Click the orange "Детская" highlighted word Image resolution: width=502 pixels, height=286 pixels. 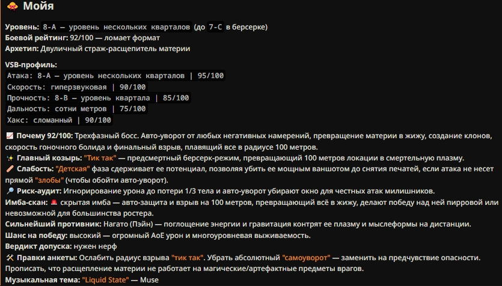coord(73,169)
